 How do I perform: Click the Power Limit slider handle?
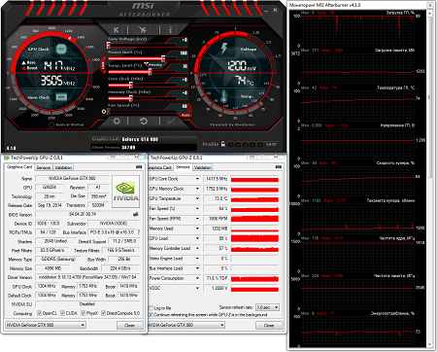pyautogui.click(x=163, y=58)
